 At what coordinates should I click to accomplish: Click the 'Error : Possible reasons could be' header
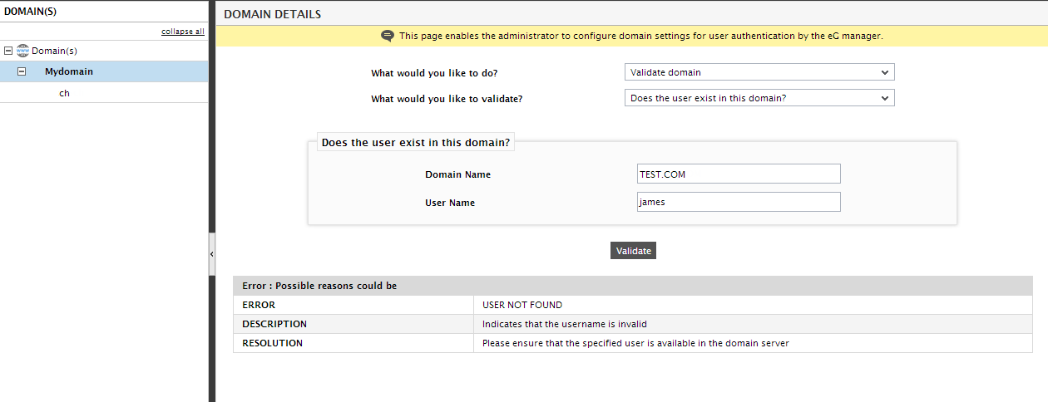tap(319, 286)
